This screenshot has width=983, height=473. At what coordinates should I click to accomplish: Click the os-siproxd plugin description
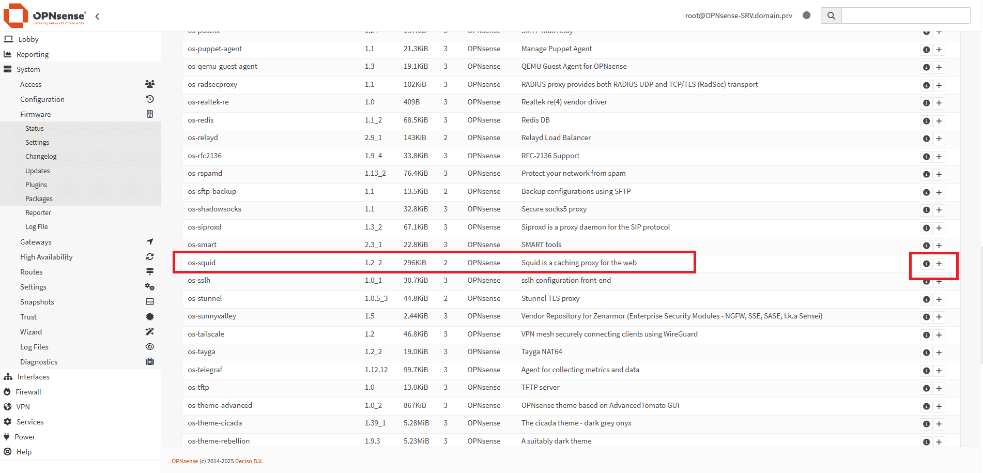pos(595,227)
